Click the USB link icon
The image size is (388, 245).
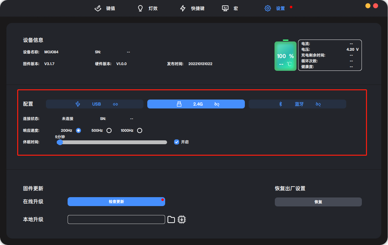click(x=115, y=104)
